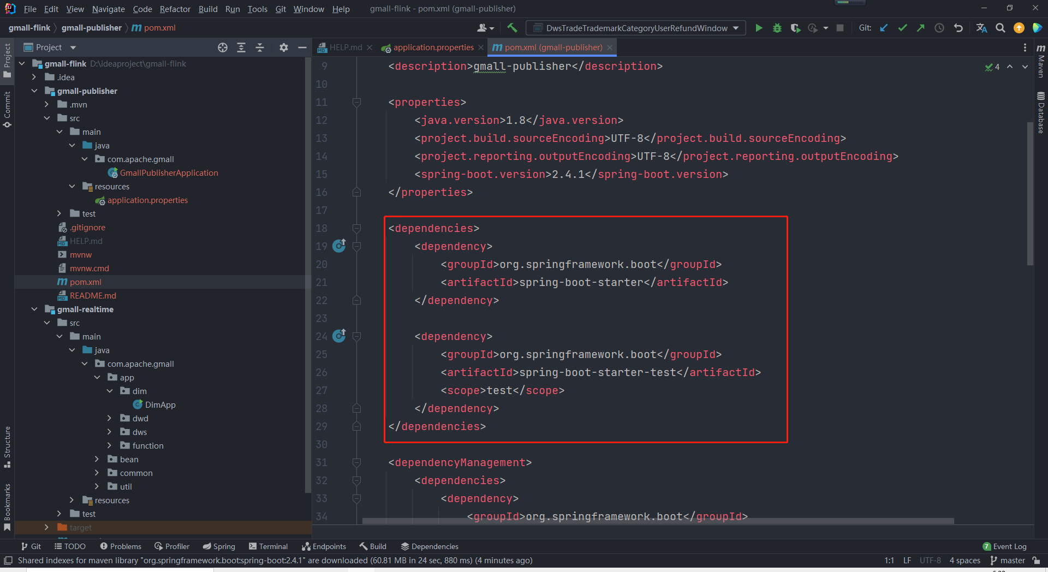Click the master git branch widget
1048x572 pixels.
[1008, 561]
